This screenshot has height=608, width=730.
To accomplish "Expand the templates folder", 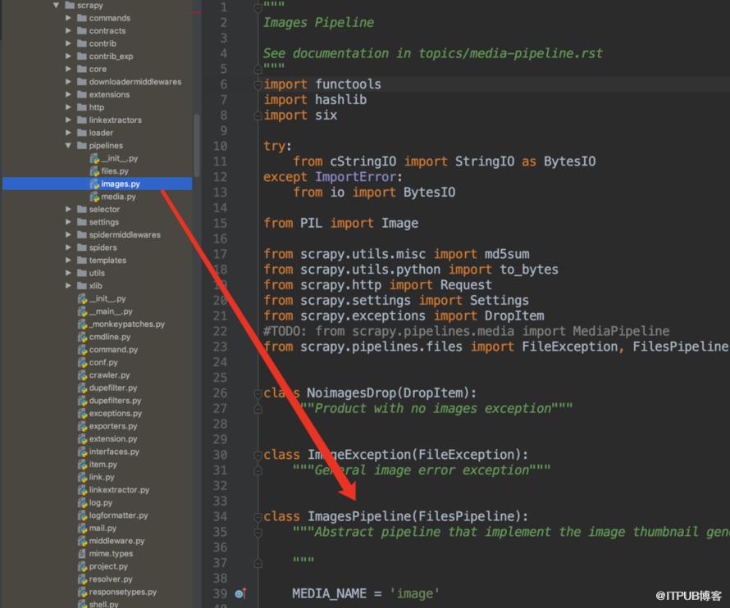I will point(68,261).
